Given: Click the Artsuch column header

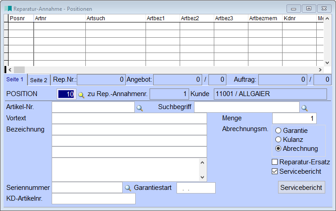Looking at the screenshot, I should click(x=115, y=18).
